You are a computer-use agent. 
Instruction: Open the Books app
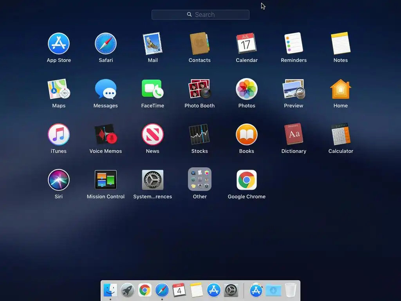click(x=247, y=134)
